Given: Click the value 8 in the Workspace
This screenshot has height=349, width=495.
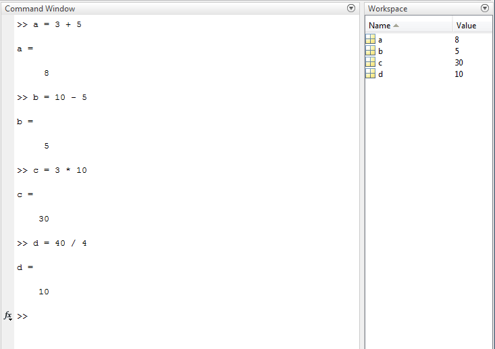Looking at the screenshot, I should tap(457, 39).
